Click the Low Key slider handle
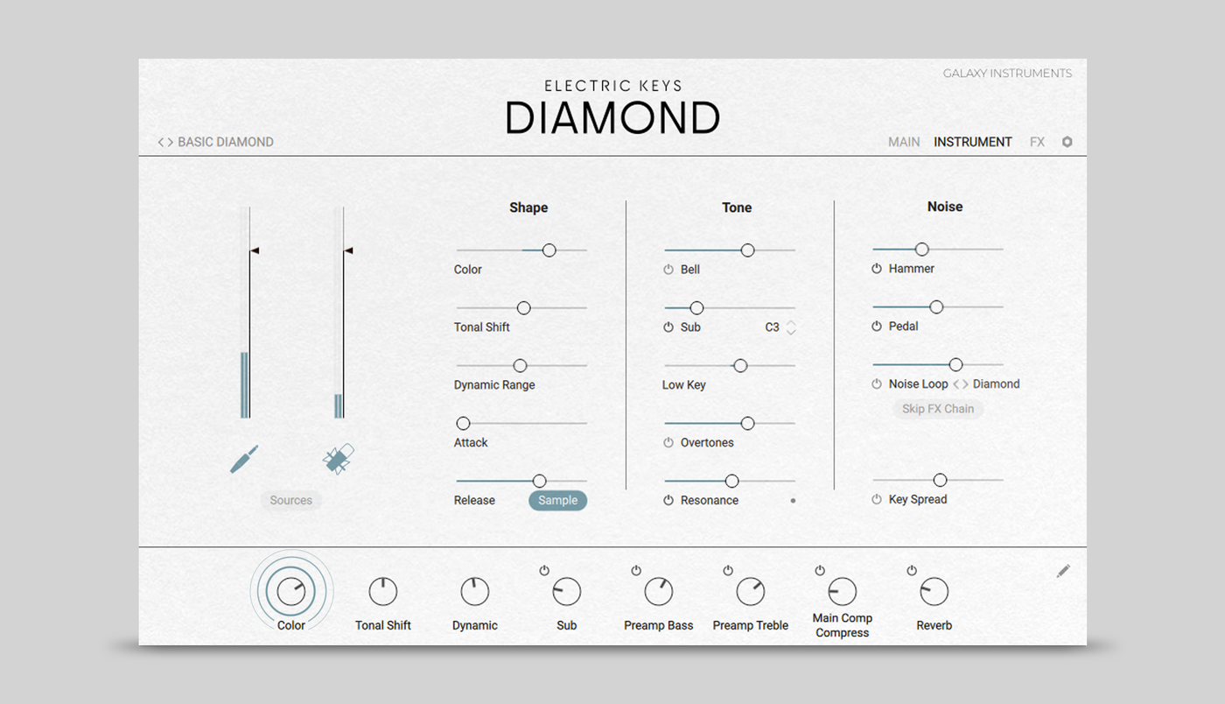The height and width of the screenshot is (704, 1225). pyautogui.click(x=740, y=366)
